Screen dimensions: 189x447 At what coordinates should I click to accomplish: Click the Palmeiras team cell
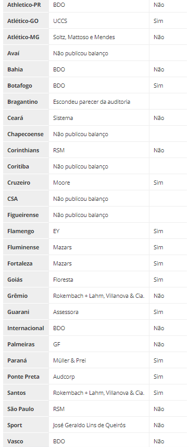[26, 344]
